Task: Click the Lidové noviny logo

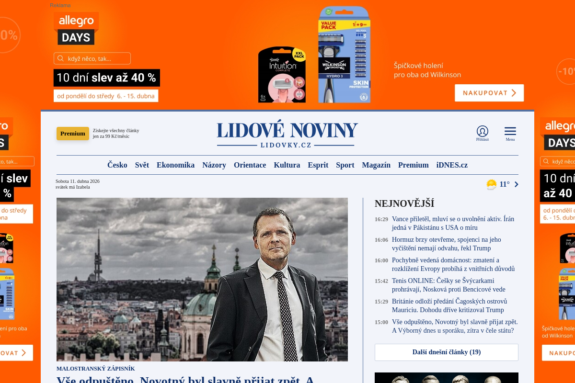Action: click(x=287, y=135)
